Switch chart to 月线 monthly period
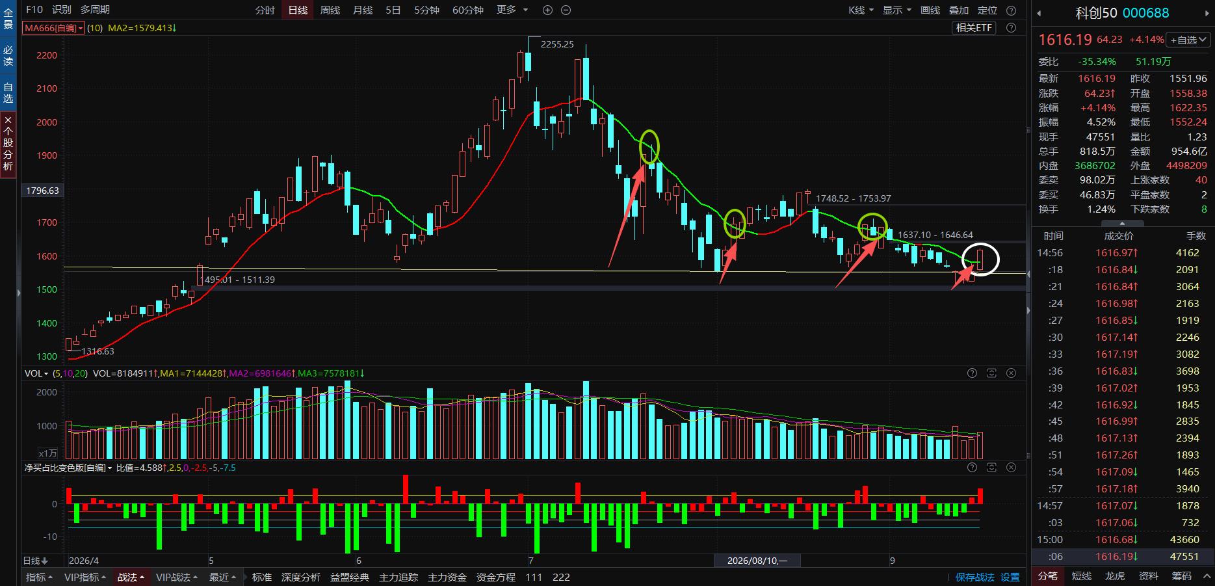Screen dimensions: 1215x586 pos(363,10)
